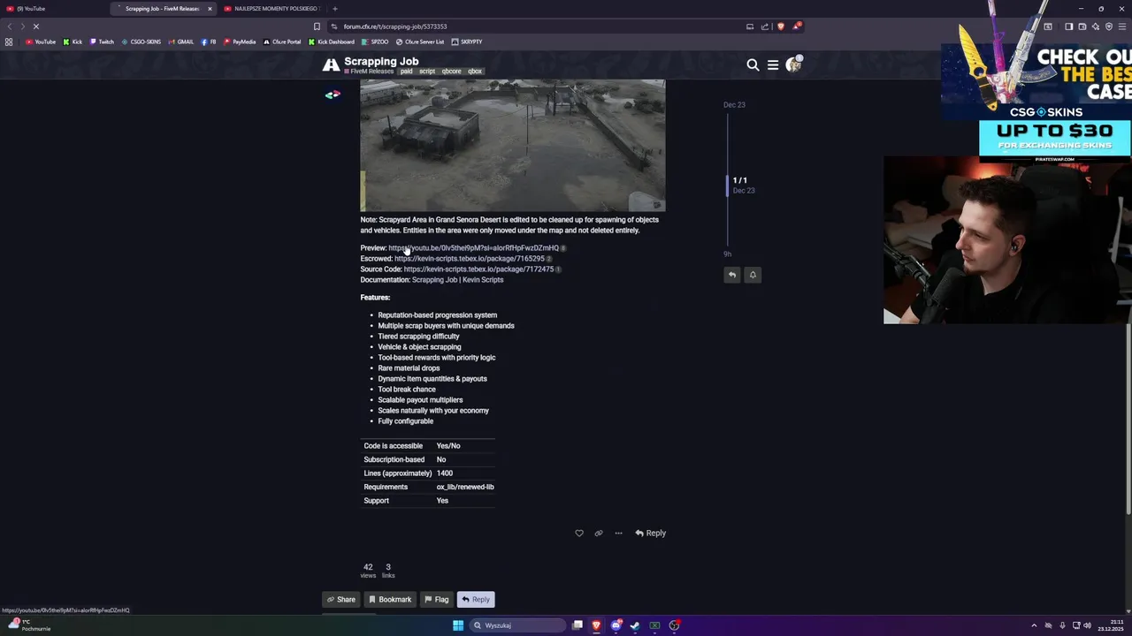
Task: Close the Scrapping Job browser tab
Action: point(210,9)
